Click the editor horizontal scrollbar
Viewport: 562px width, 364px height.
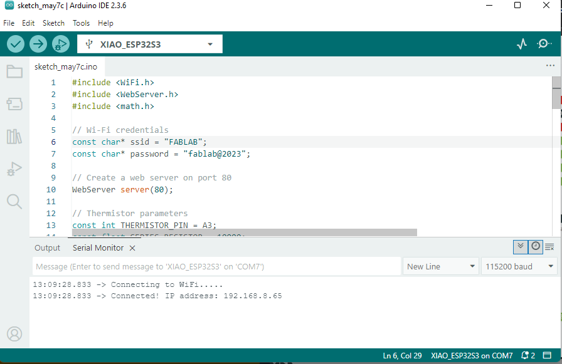[245, 232]
